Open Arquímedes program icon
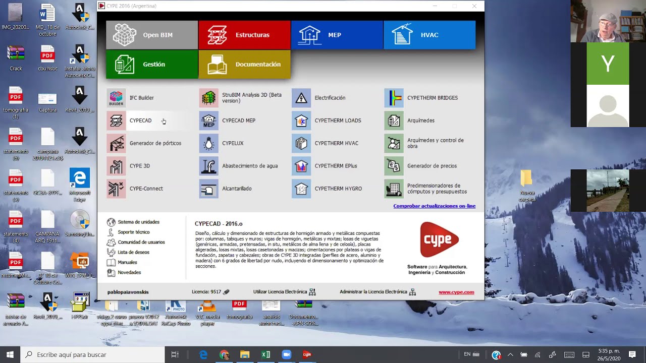Screen dimensions: 646x363 [394, 120]
